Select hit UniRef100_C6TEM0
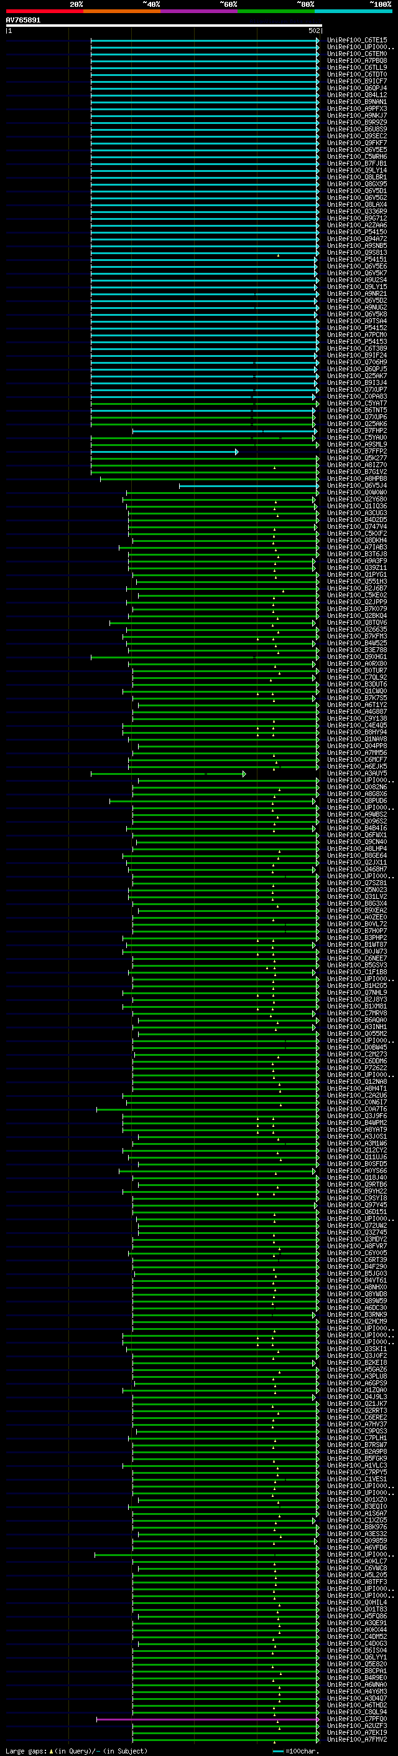 (357, 54)
